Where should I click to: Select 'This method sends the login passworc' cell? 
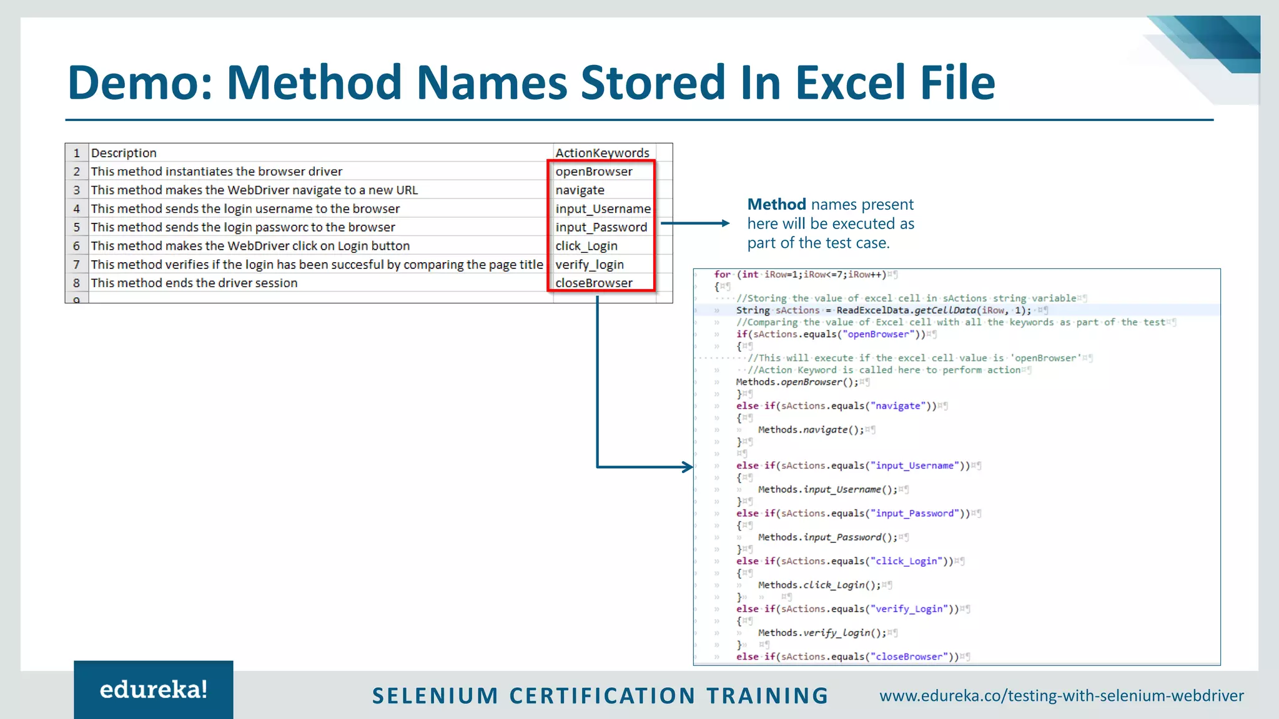tap(320, 227)
